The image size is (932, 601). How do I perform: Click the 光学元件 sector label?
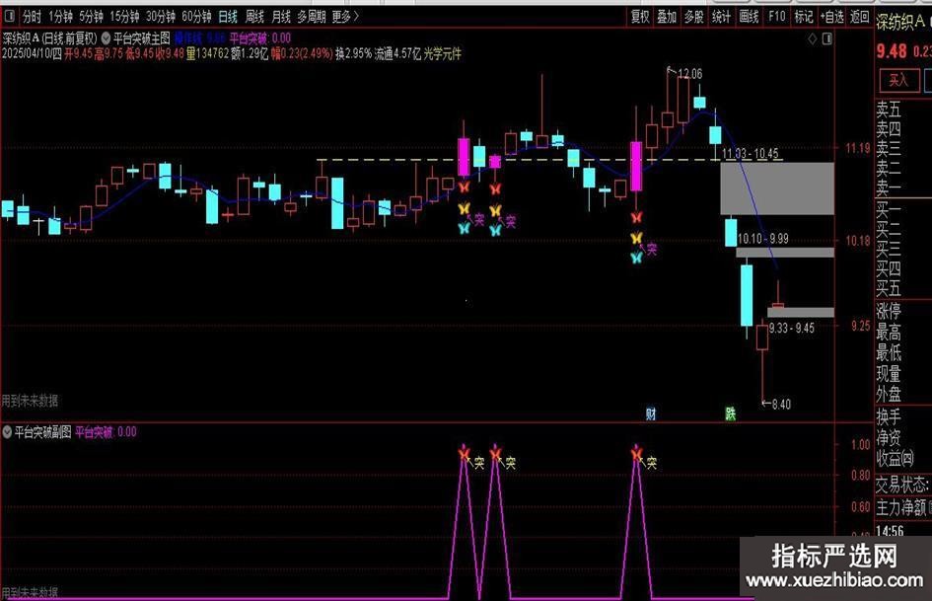[x=442, y=53]
